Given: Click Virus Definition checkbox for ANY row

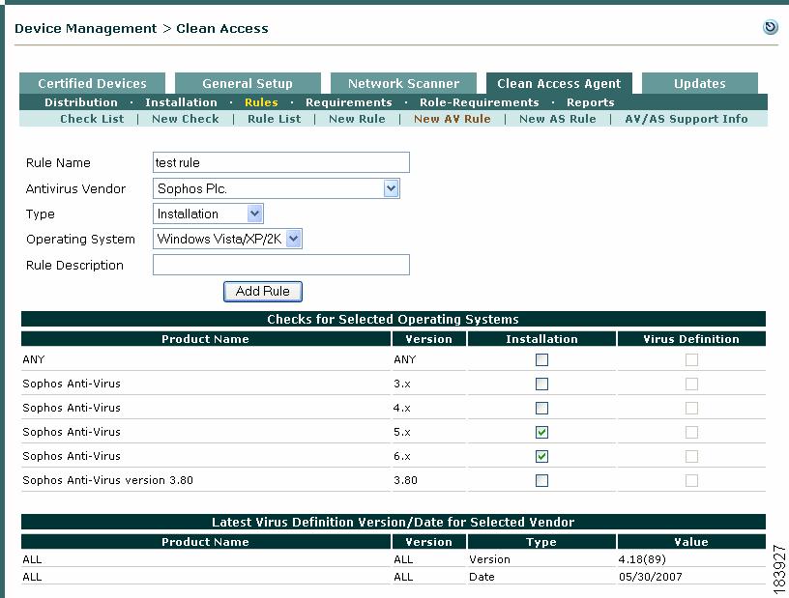Looking at the screenshot, I should click(692, 359).
